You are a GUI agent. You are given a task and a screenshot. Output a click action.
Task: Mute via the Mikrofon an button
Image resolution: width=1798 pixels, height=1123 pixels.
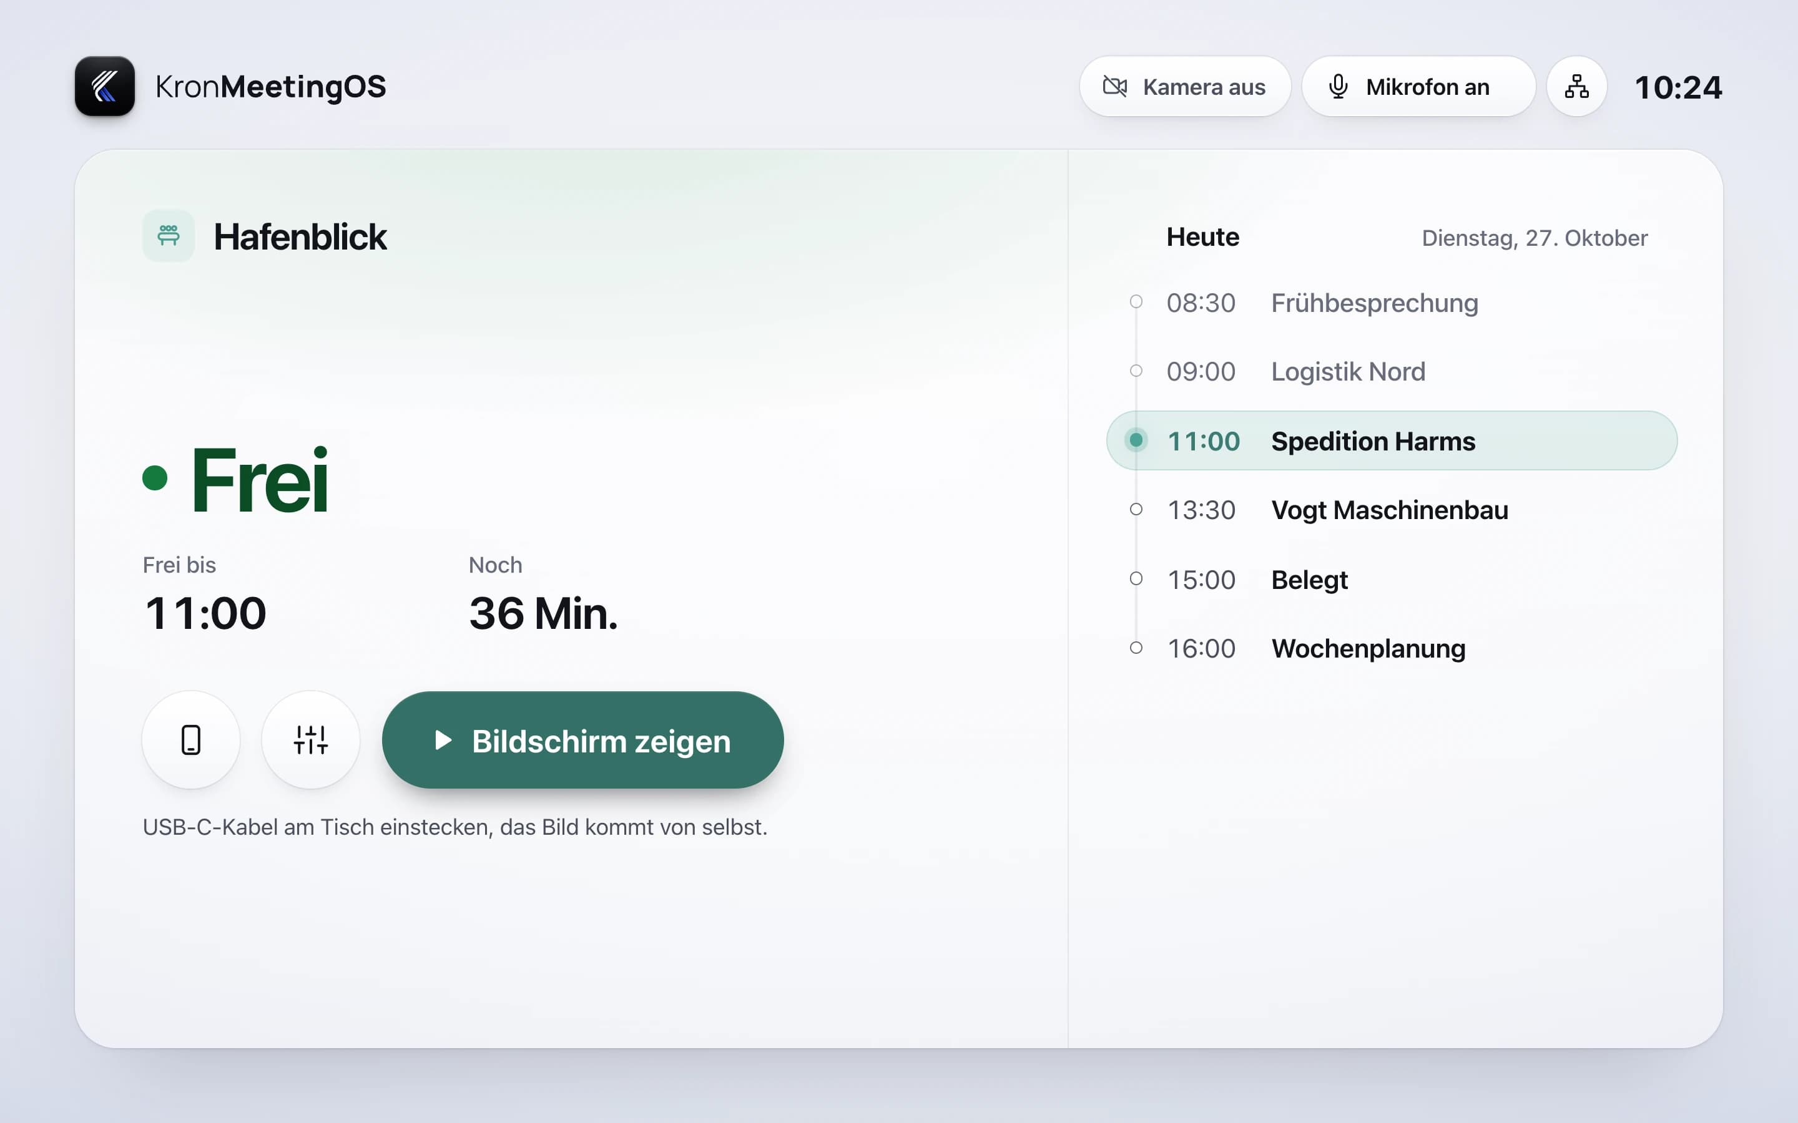(x=1418, y=86)
